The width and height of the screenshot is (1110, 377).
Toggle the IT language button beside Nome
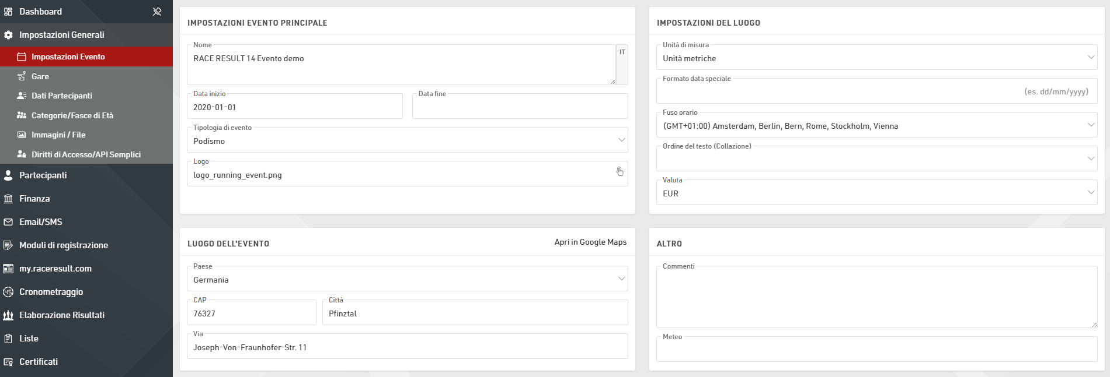point(622,52)
